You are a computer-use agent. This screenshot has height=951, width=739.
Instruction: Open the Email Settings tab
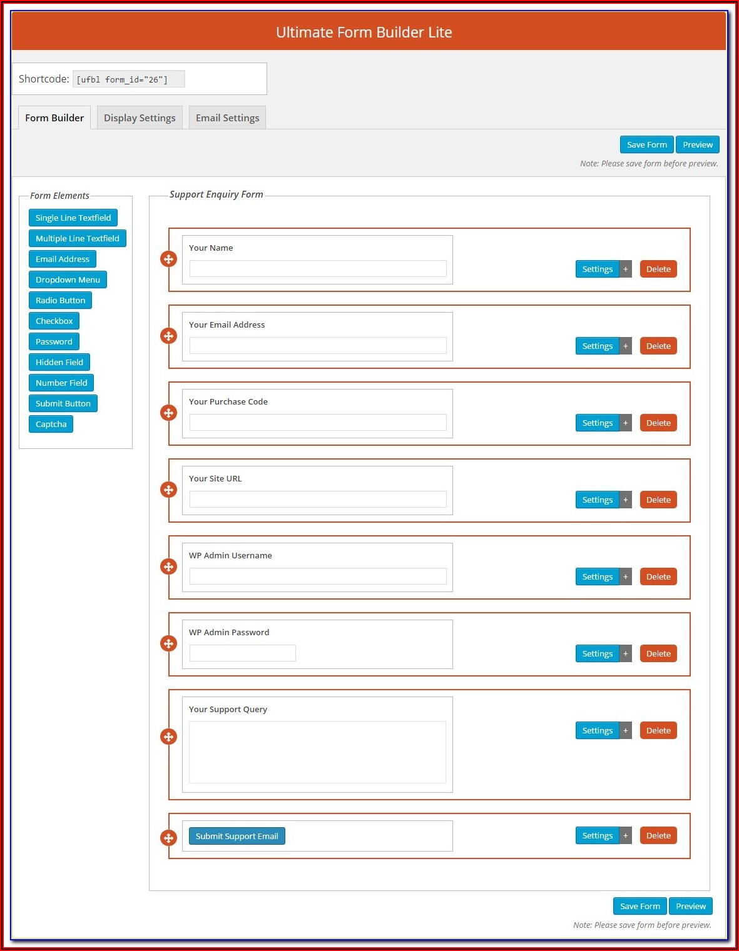(x=227, y=118)
